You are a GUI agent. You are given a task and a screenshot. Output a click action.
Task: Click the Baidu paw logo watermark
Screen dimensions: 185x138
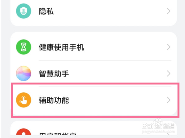pos(158,123)
